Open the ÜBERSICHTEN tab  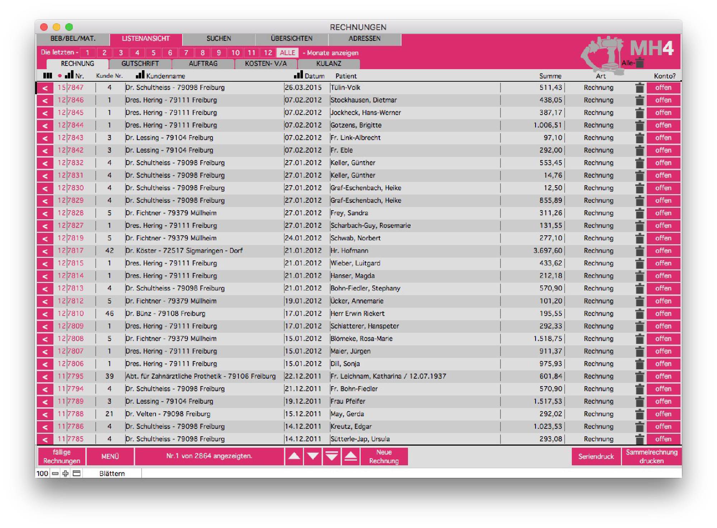pyautogui.click(x=291, y=39)
